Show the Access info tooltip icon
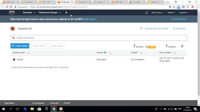 [x=105, y=53]
